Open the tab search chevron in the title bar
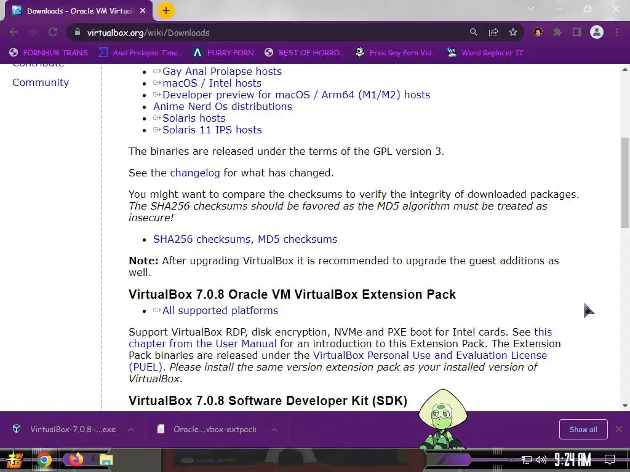Image resolution: width=630 pixels, height=472 pixels. tap(531, 9)
